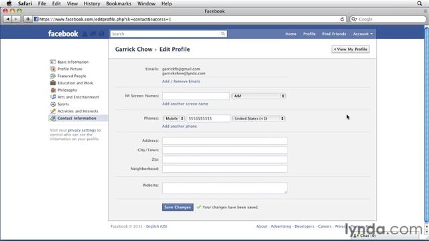The height and width of the screenshot is (241, 429).
Task: Click the Sports soccer ball icon
Action: (53, 104)
